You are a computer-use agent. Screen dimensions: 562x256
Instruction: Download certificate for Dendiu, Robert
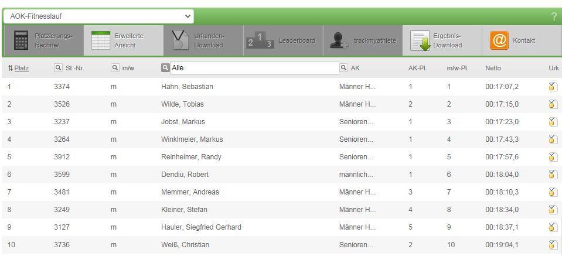tap(553, 175)
